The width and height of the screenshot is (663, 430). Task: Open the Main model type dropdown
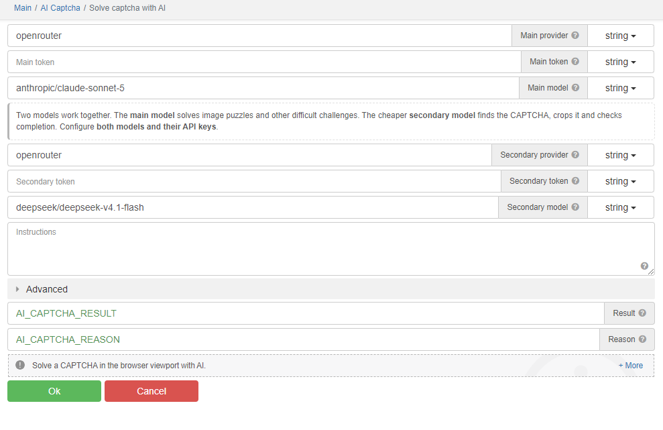click(620, 89)
